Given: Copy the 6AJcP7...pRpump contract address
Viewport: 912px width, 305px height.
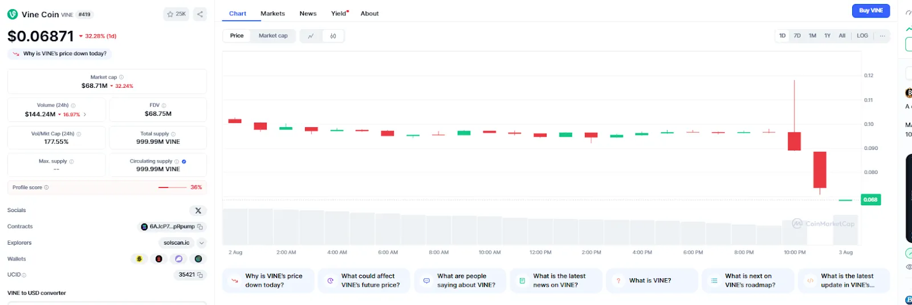Looking at the screenshot, I should pyautogui.click(x=200, y=227).
